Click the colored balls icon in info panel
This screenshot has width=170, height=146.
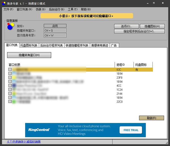click(10, 26)
